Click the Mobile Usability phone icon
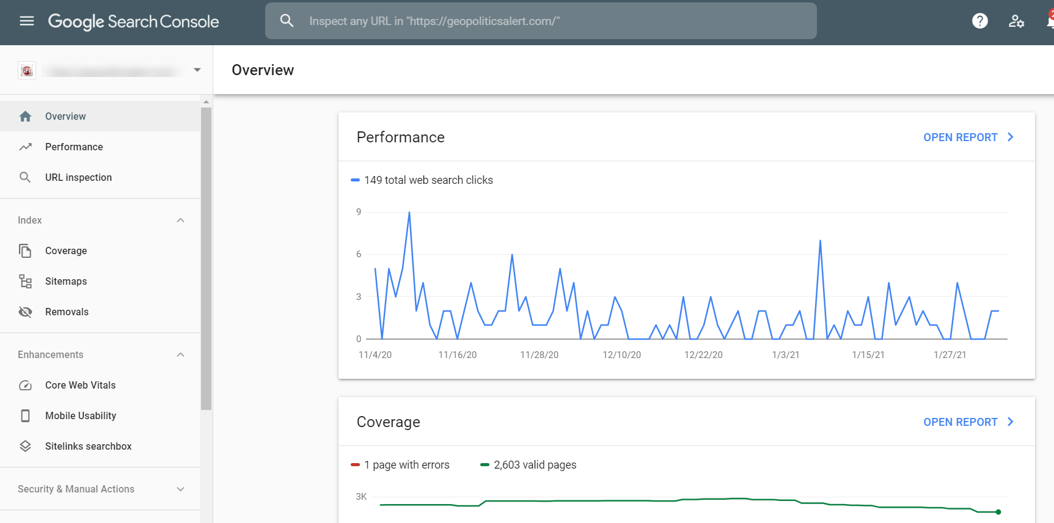Image resolution: width=1054 pixels, height=523 pixels. click(x=25, y=415)
